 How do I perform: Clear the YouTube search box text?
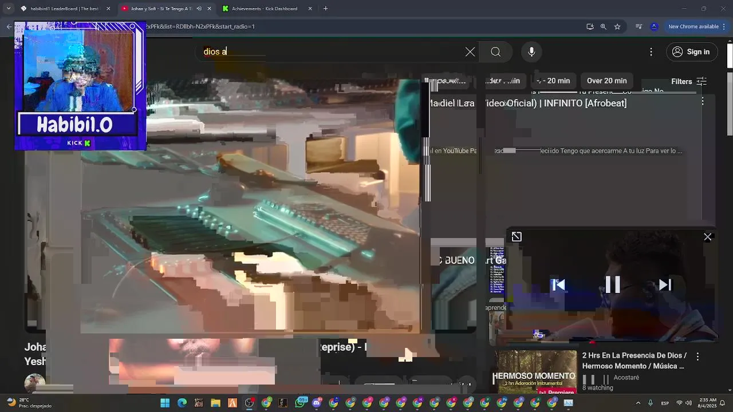pos(470,52)
